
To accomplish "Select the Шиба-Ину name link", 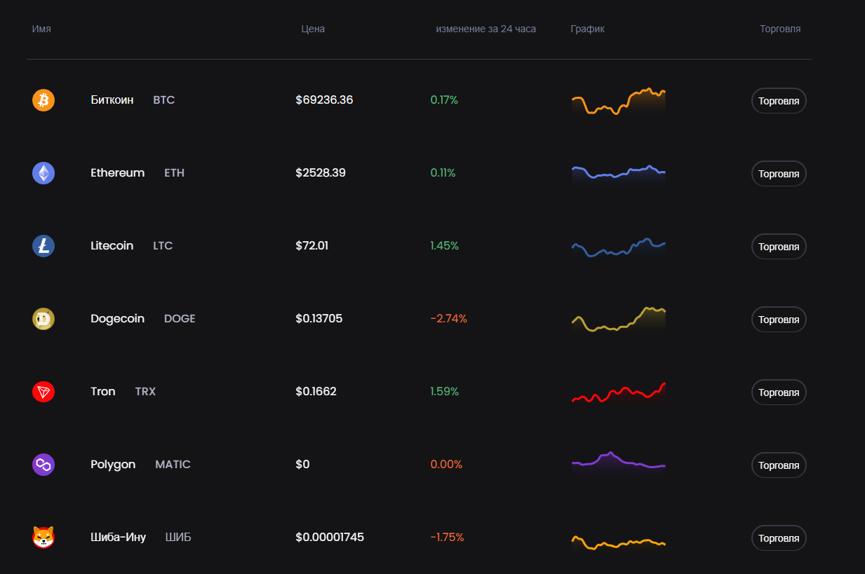I will coord(117,537).
